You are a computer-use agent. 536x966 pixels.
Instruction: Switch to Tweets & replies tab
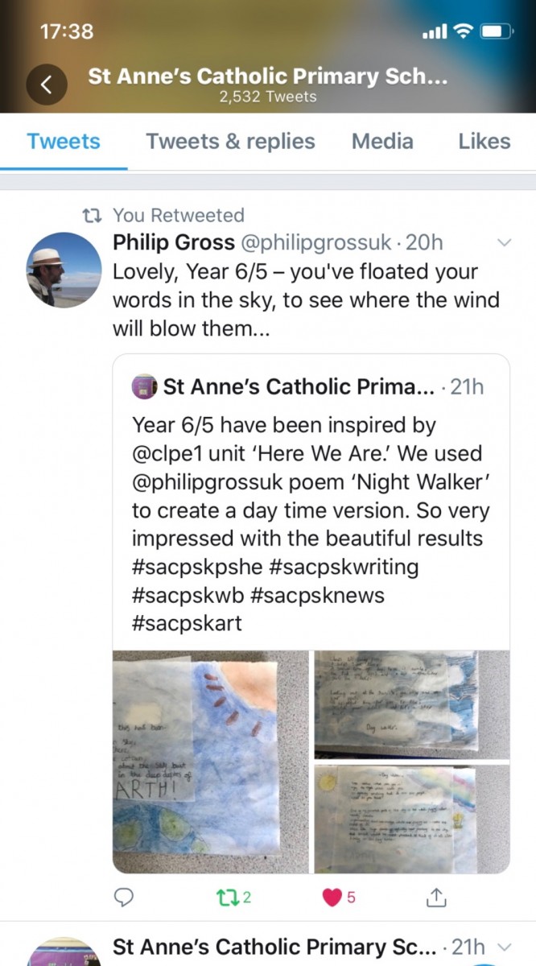230,142
